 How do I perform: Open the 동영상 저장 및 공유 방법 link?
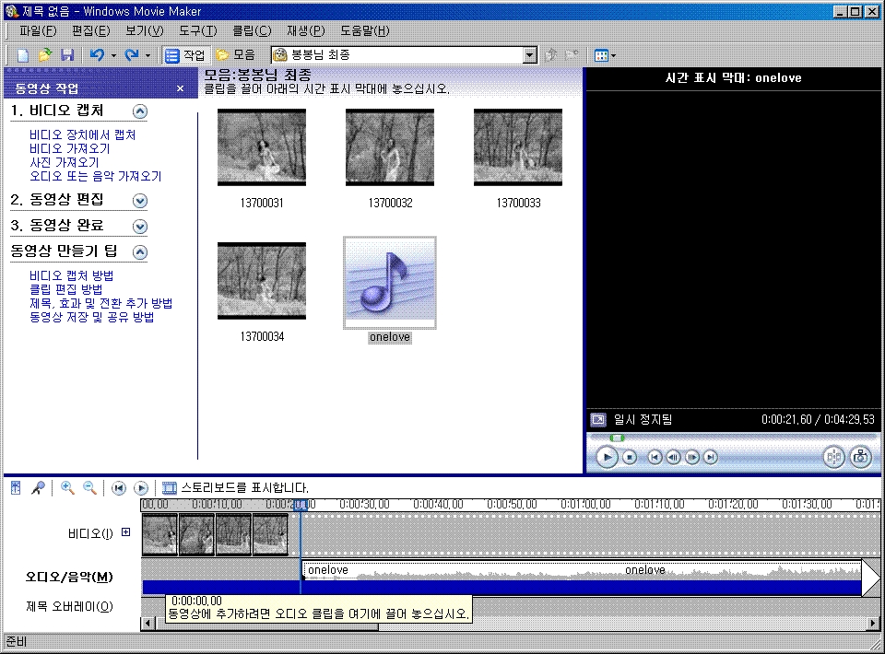(91, 317)
